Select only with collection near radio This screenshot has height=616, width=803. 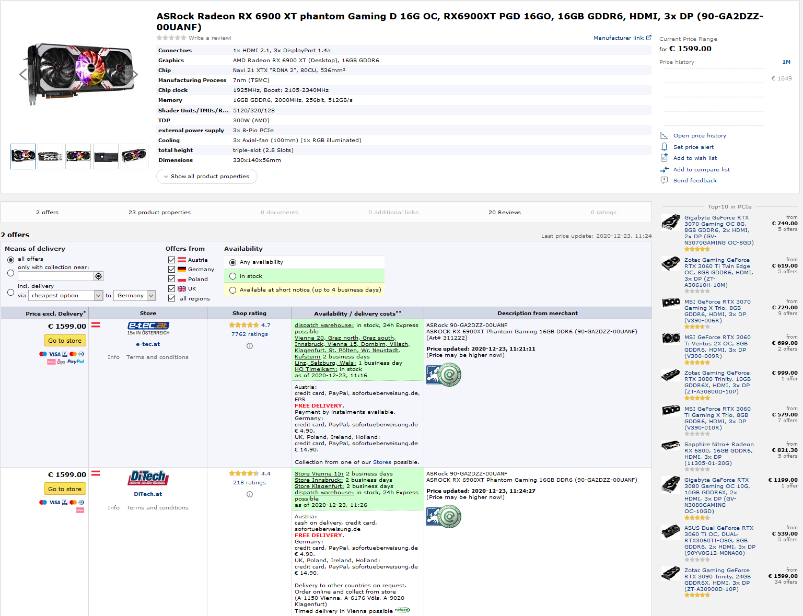click(x=10, y=273)
